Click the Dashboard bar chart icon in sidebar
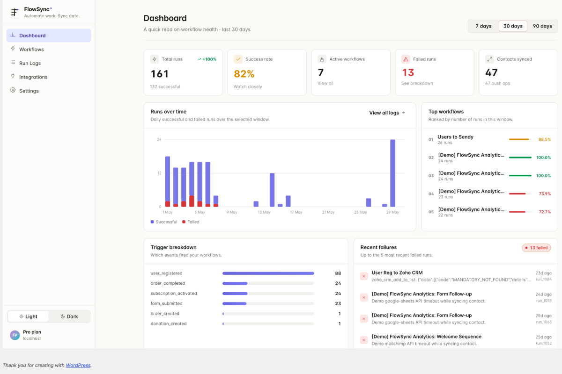 click(x=13, y=35)
